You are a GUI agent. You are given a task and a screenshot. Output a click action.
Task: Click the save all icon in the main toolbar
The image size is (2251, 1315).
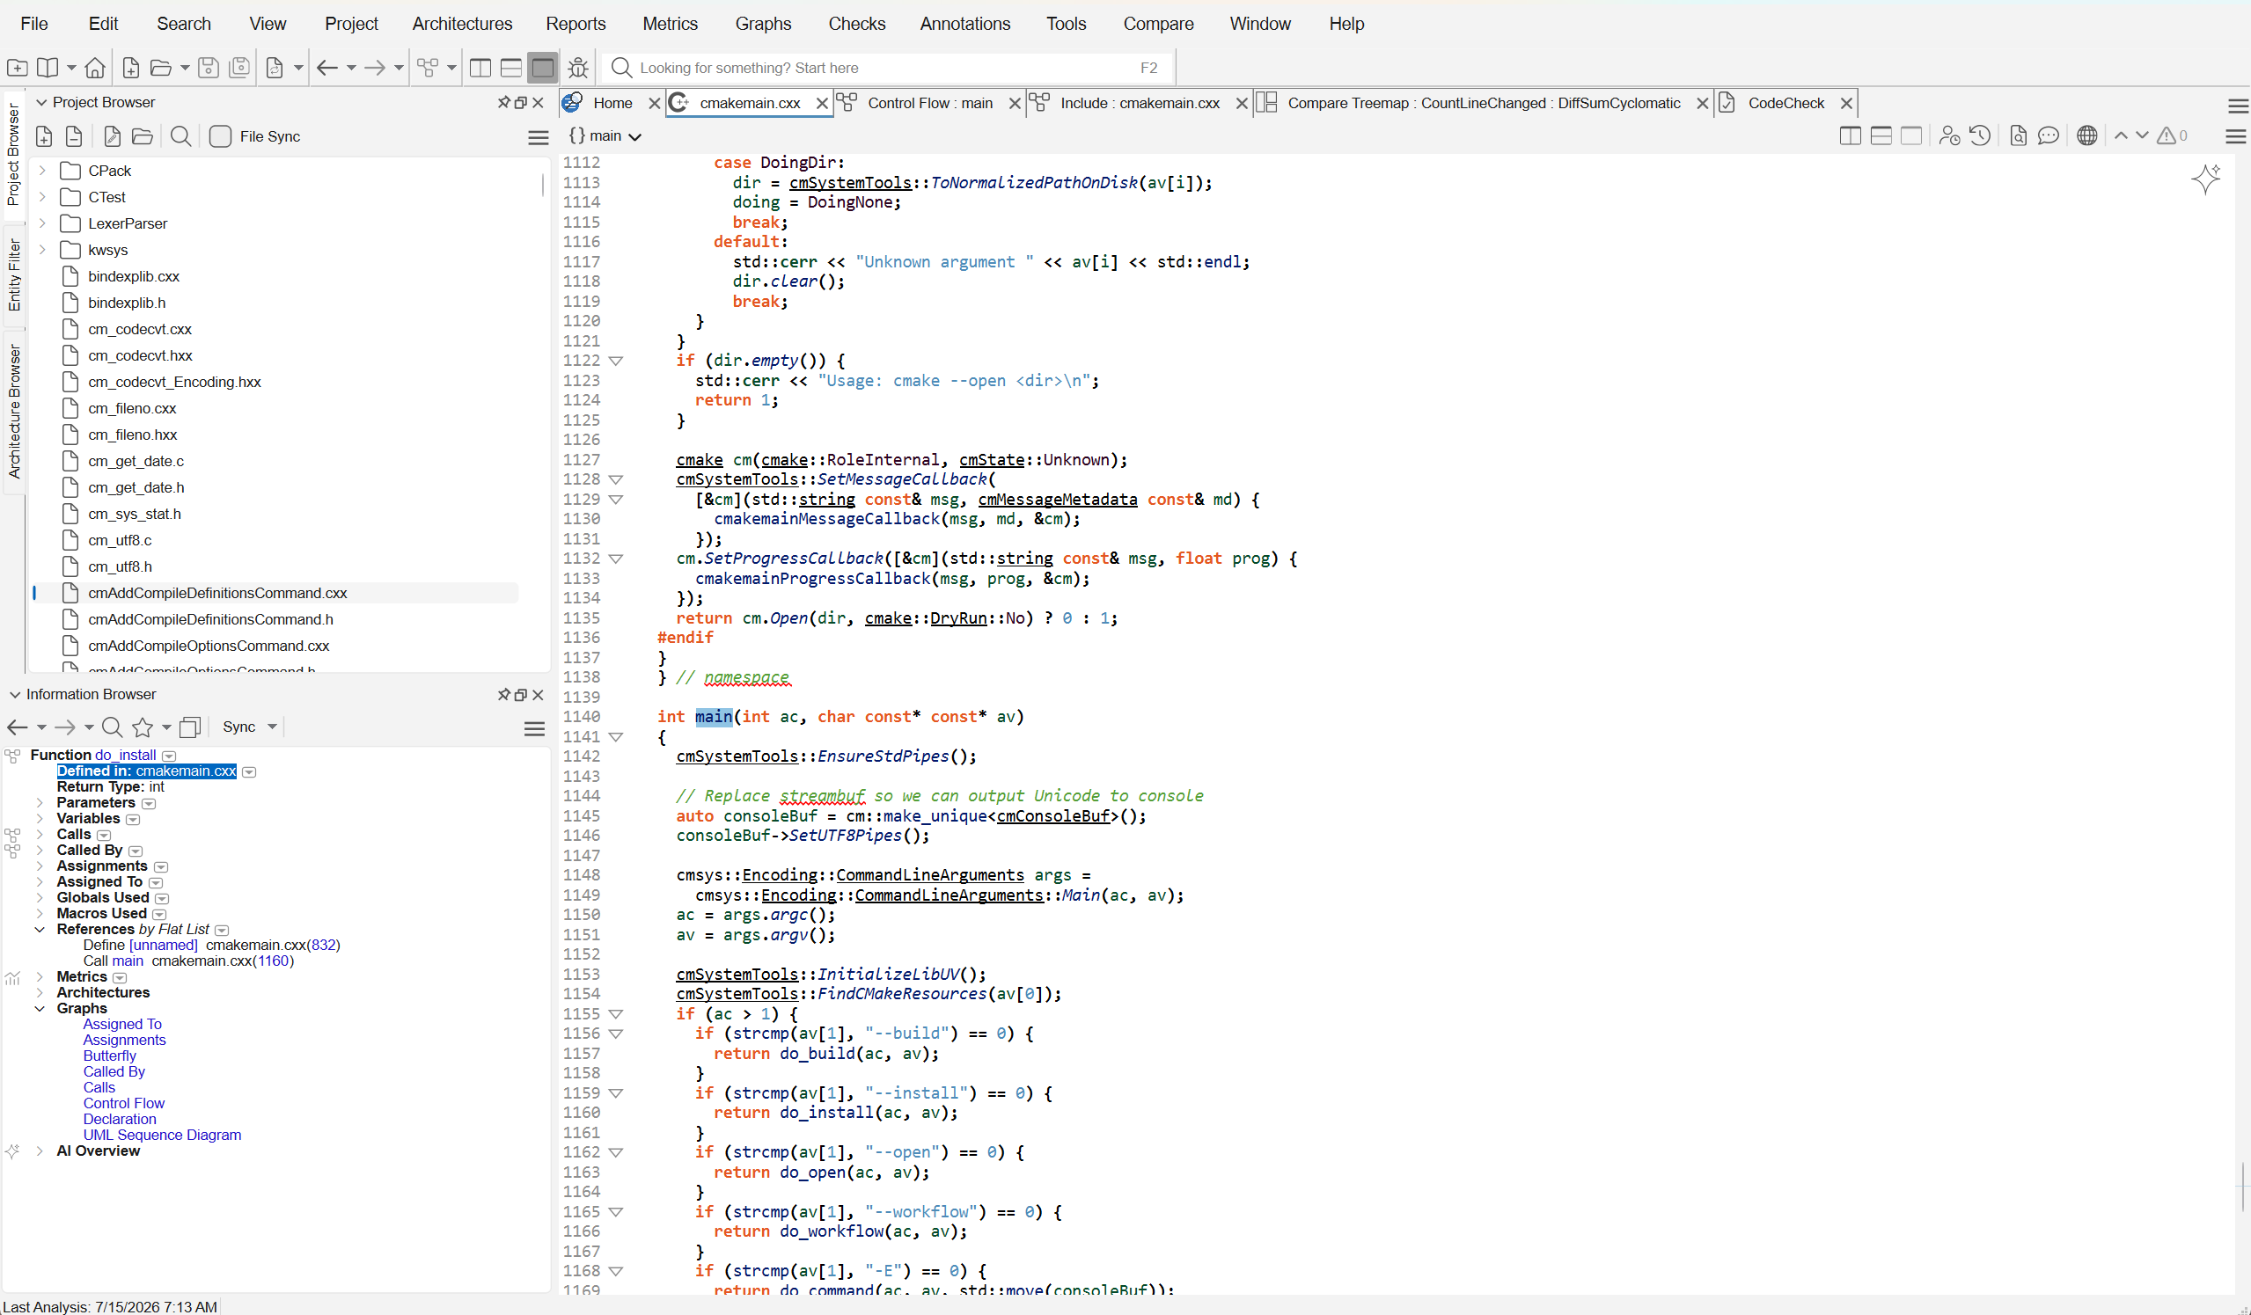239,68
